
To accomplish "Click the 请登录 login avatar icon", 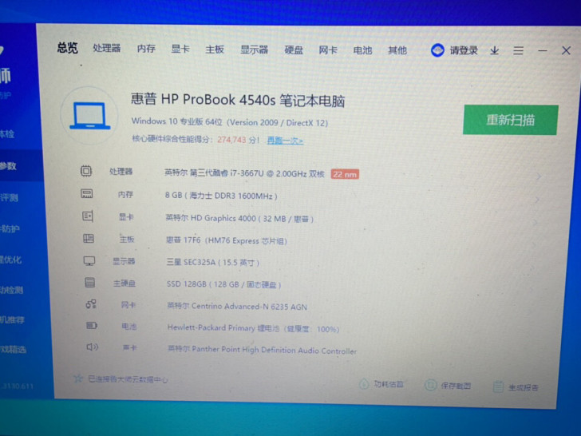I will click(437, 50).
